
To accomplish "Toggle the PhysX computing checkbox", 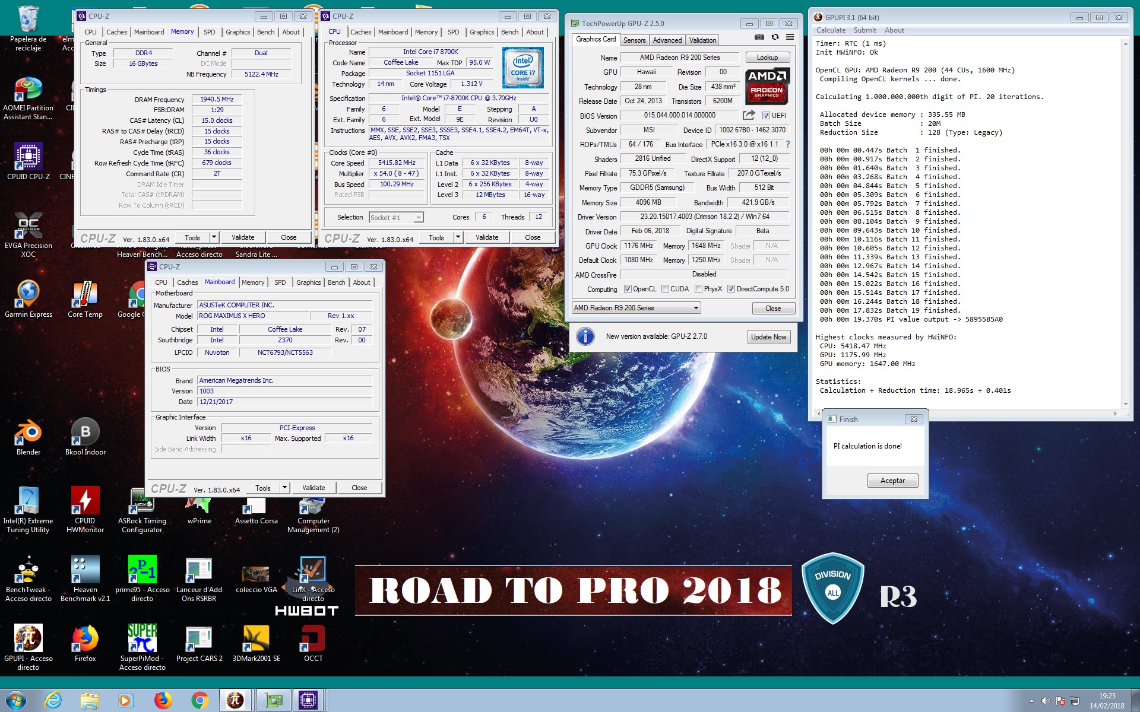I will [698, 289].
